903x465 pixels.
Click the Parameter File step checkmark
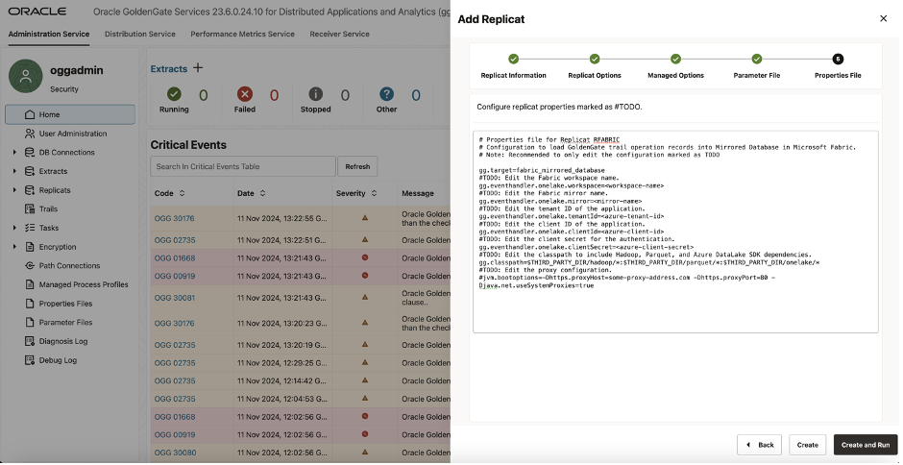click(757, 60)
